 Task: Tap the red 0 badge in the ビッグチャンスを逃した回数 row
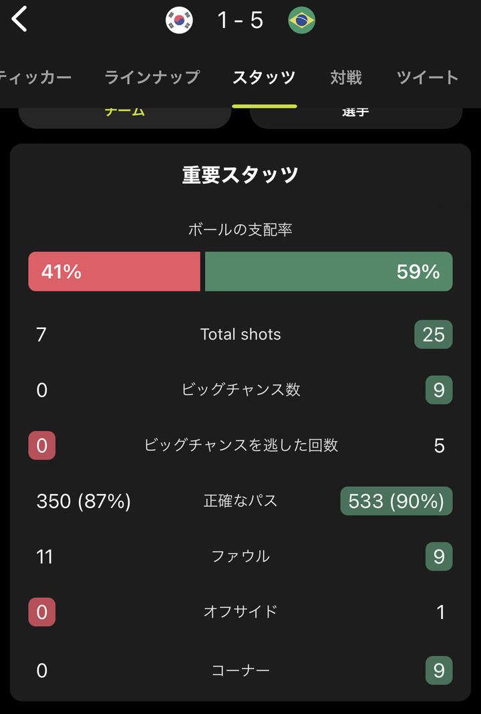pyautogui.click(x=41, y=445)
